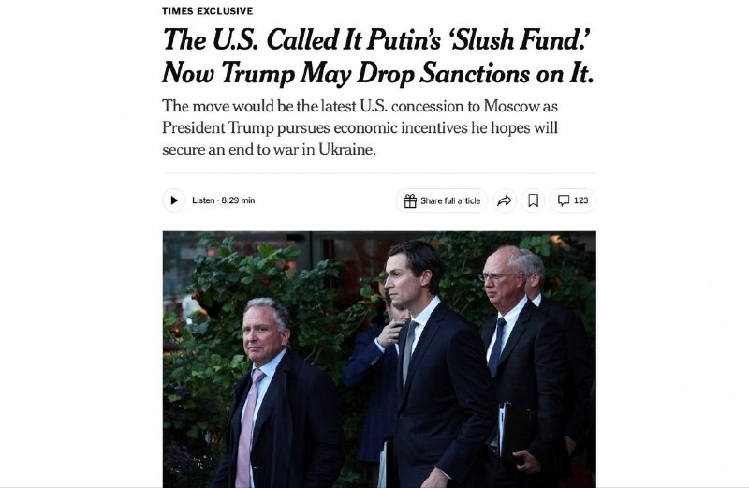Click the Listen 8:29 min label
This screenshot has height=488, width=749.
(224, 200)
